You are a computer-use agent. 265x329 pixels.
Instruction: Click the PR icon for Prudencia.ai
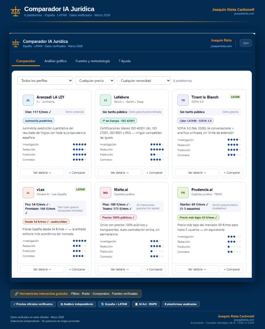point(183,192)
